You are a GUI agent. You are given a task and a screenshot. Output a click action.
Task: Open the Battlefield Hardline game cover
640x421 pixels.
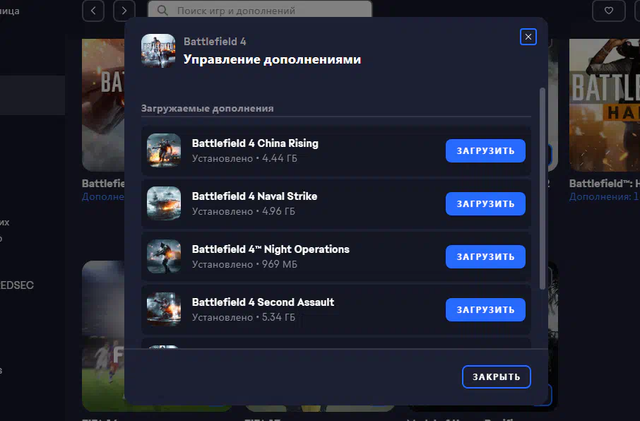tap(605, 105)
